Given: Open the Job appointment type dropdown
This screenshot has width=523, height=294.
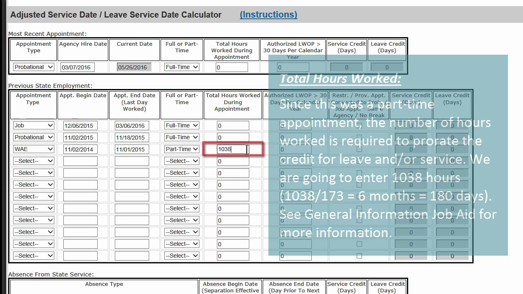Looking at the screenshot, I should tap(34, 125).
